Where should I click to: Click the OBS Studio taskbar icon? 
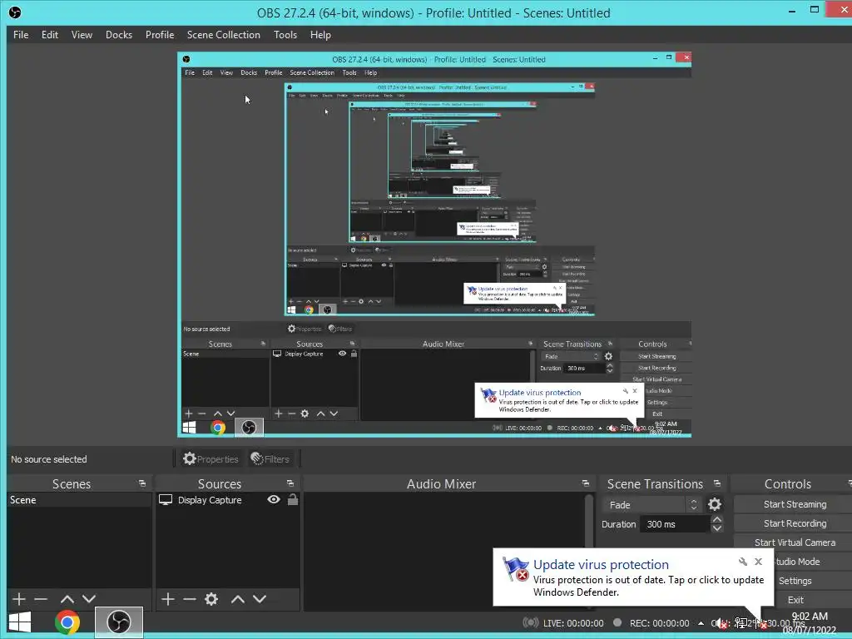click(x=119, y=622)
